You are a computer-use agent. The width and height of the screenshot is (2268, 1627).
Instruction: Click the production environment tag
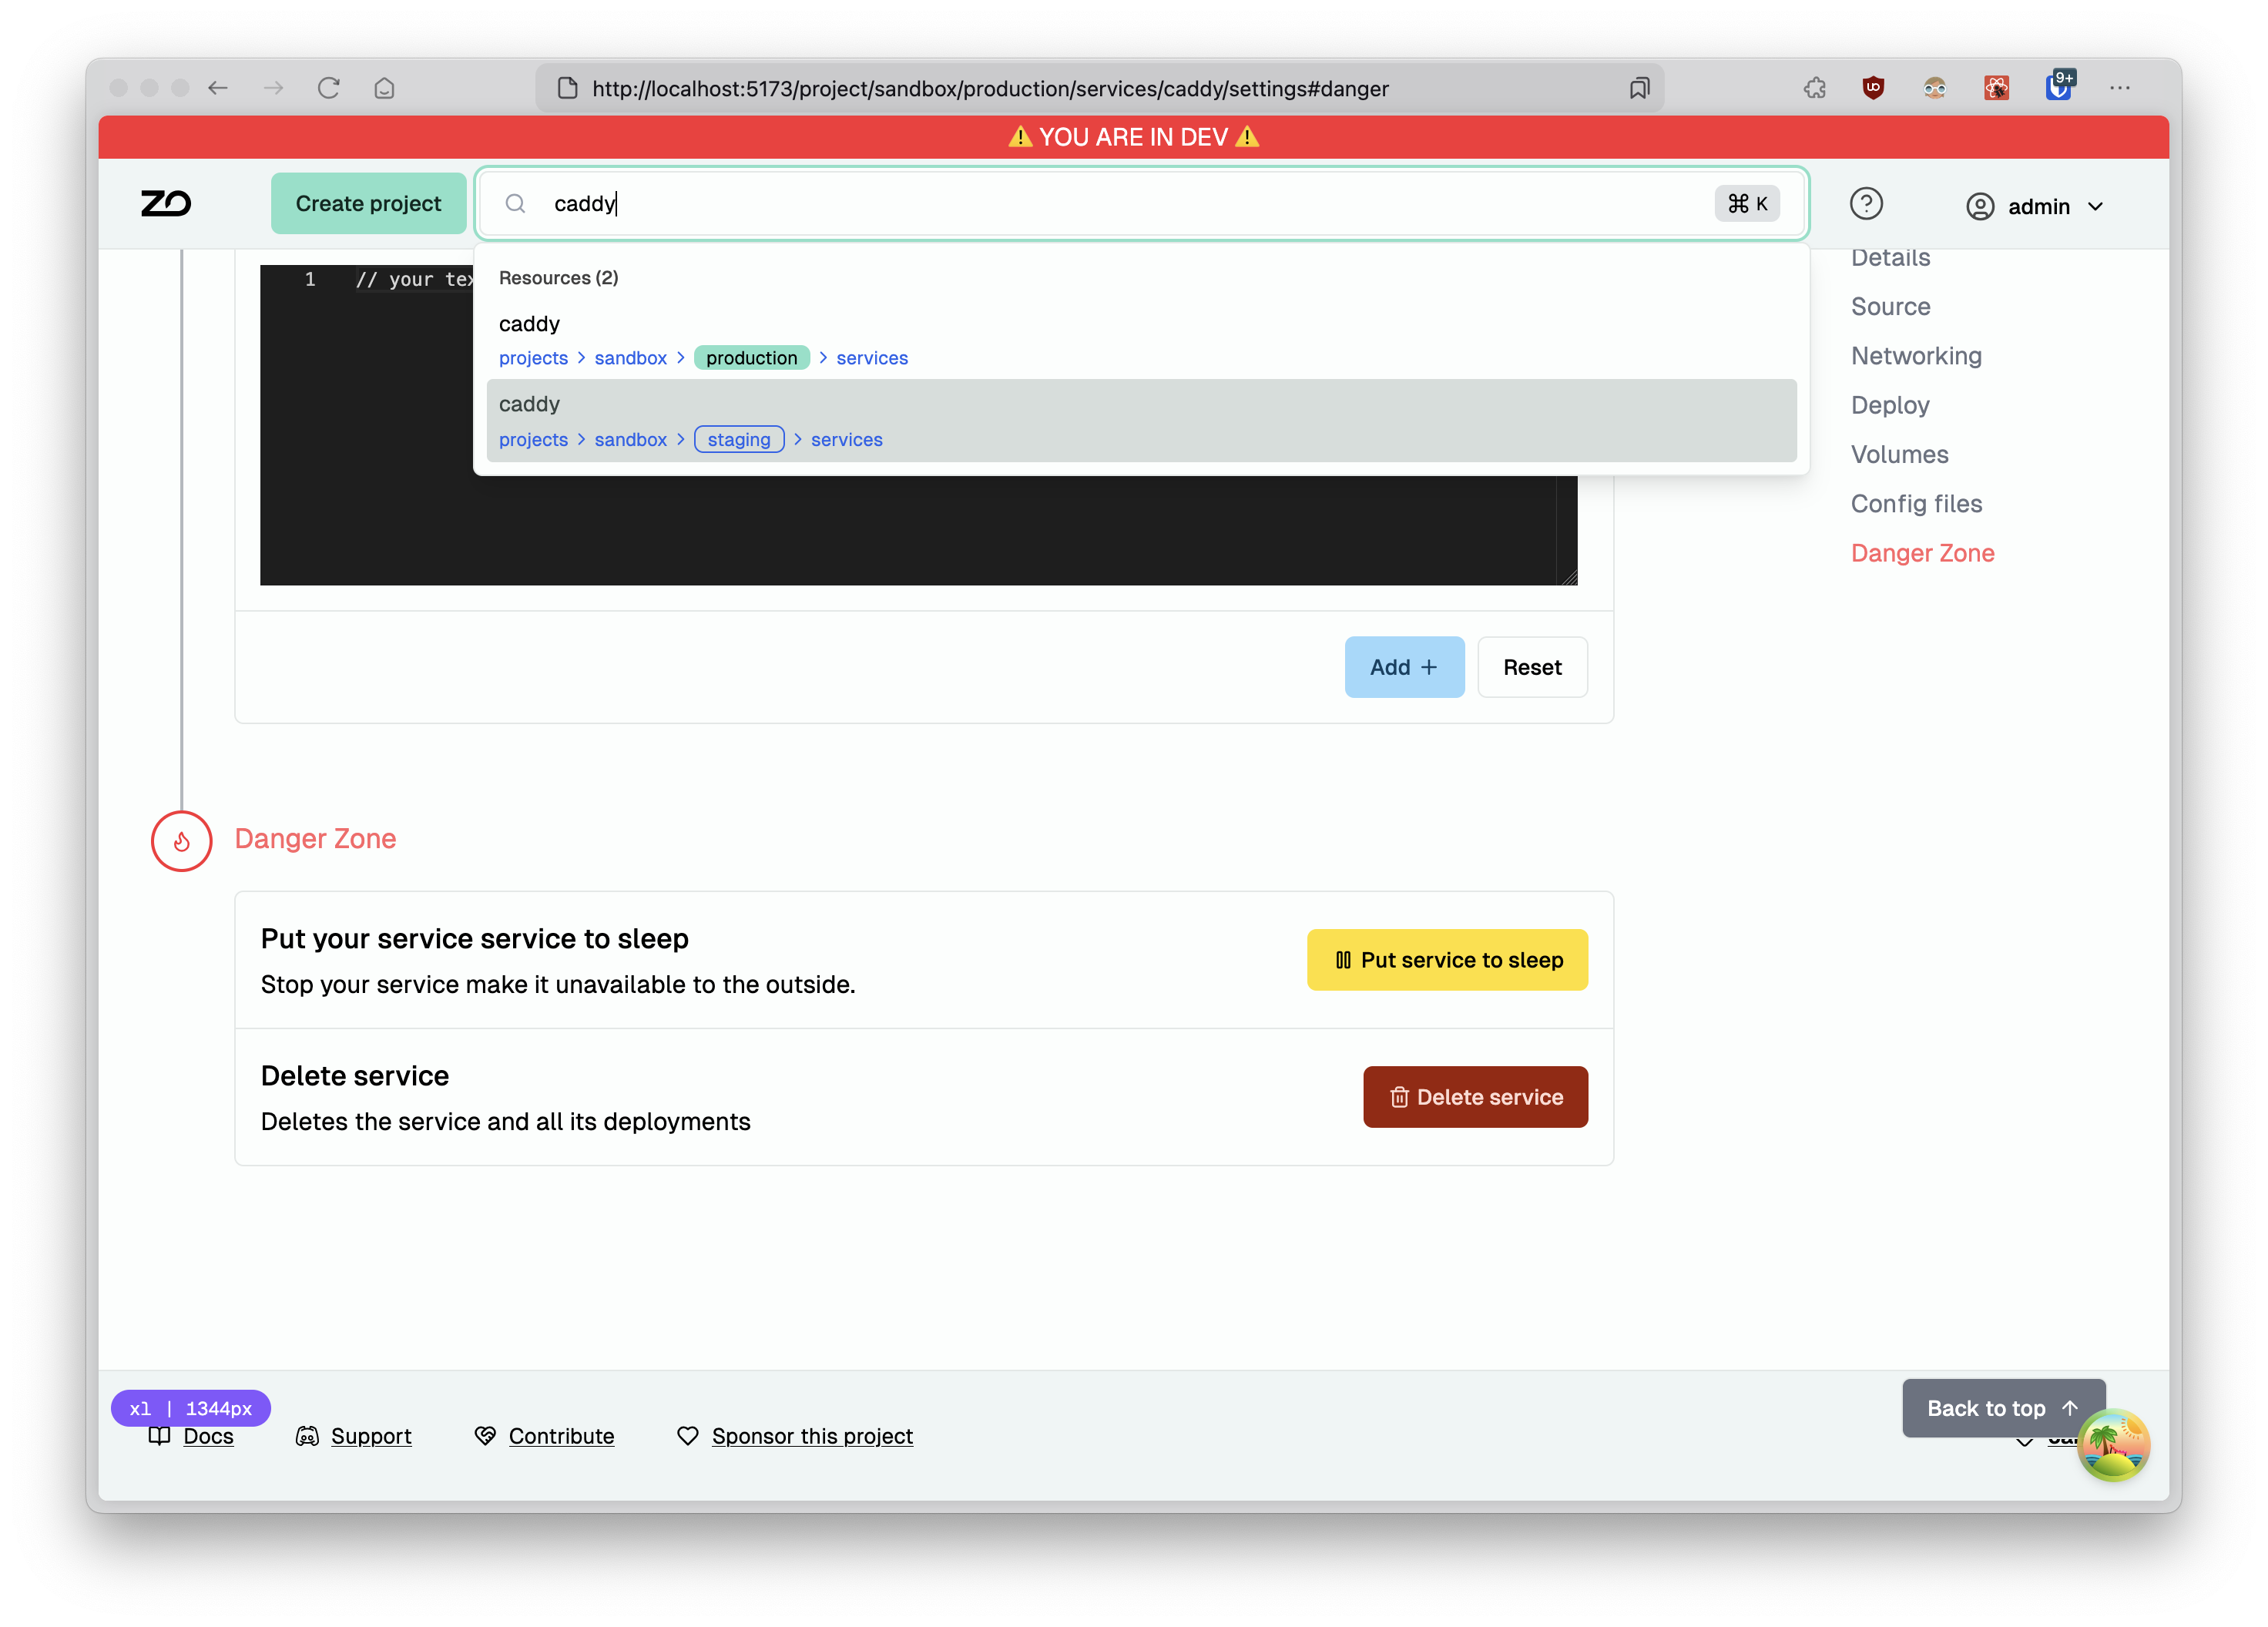pos(751,358)
